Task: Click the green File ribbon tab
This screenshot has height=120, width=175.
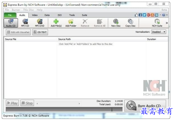Action: click(x=10, y=15)
